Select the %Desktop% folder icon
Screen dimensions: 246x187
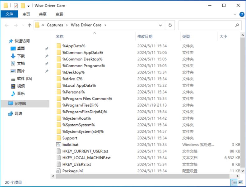tap(59, 72)
